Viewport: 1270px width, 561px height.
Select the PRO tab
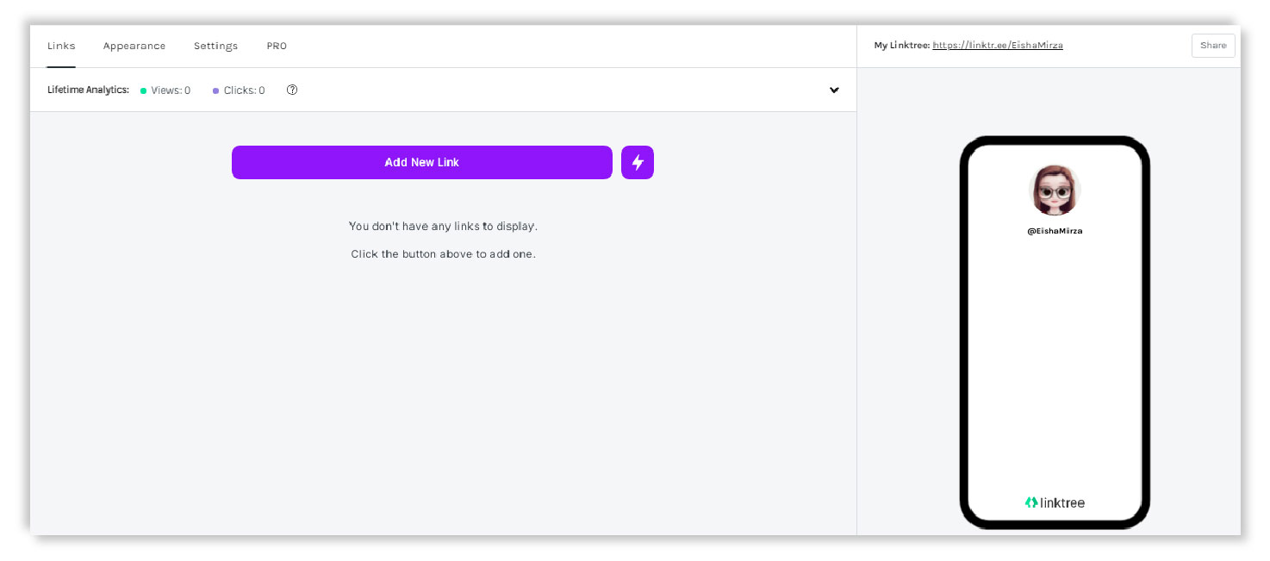[x=277, y=46]
